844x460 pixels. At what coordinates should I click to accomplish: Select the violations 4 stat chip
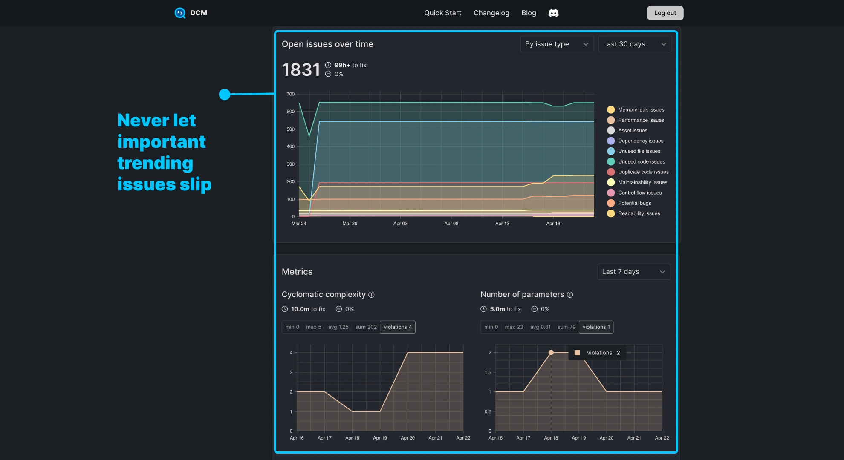point(397,327)
